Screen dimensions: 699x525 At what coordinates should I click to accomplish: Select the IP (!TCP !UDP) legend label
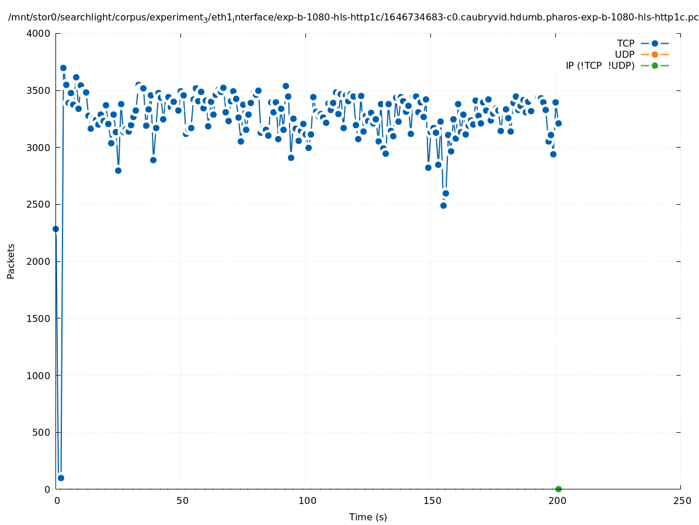coord(600,65)
